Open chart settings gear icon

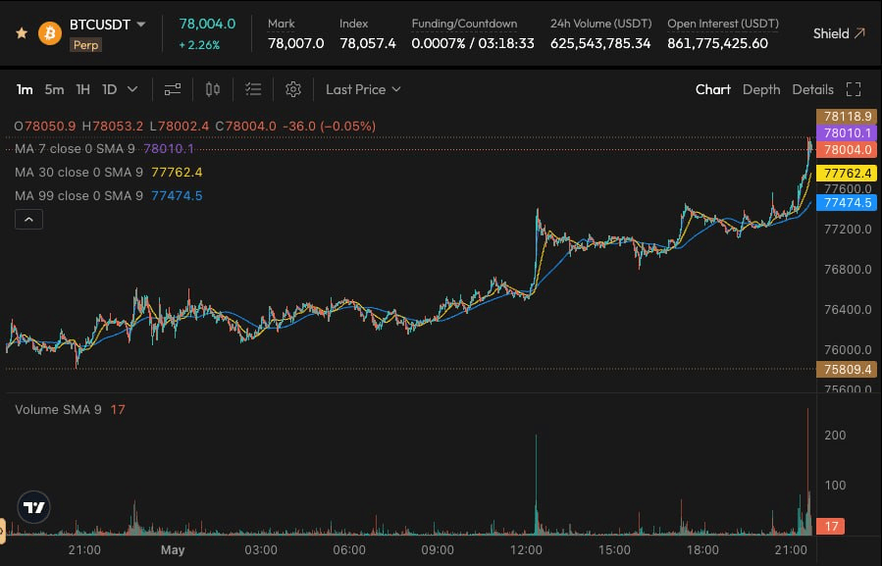click(293, 89)
